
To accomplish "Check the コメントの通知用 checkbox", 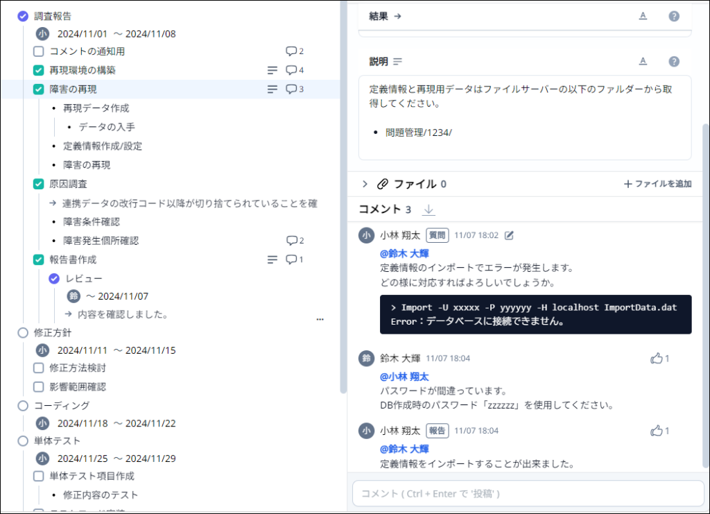I will 39,51.
